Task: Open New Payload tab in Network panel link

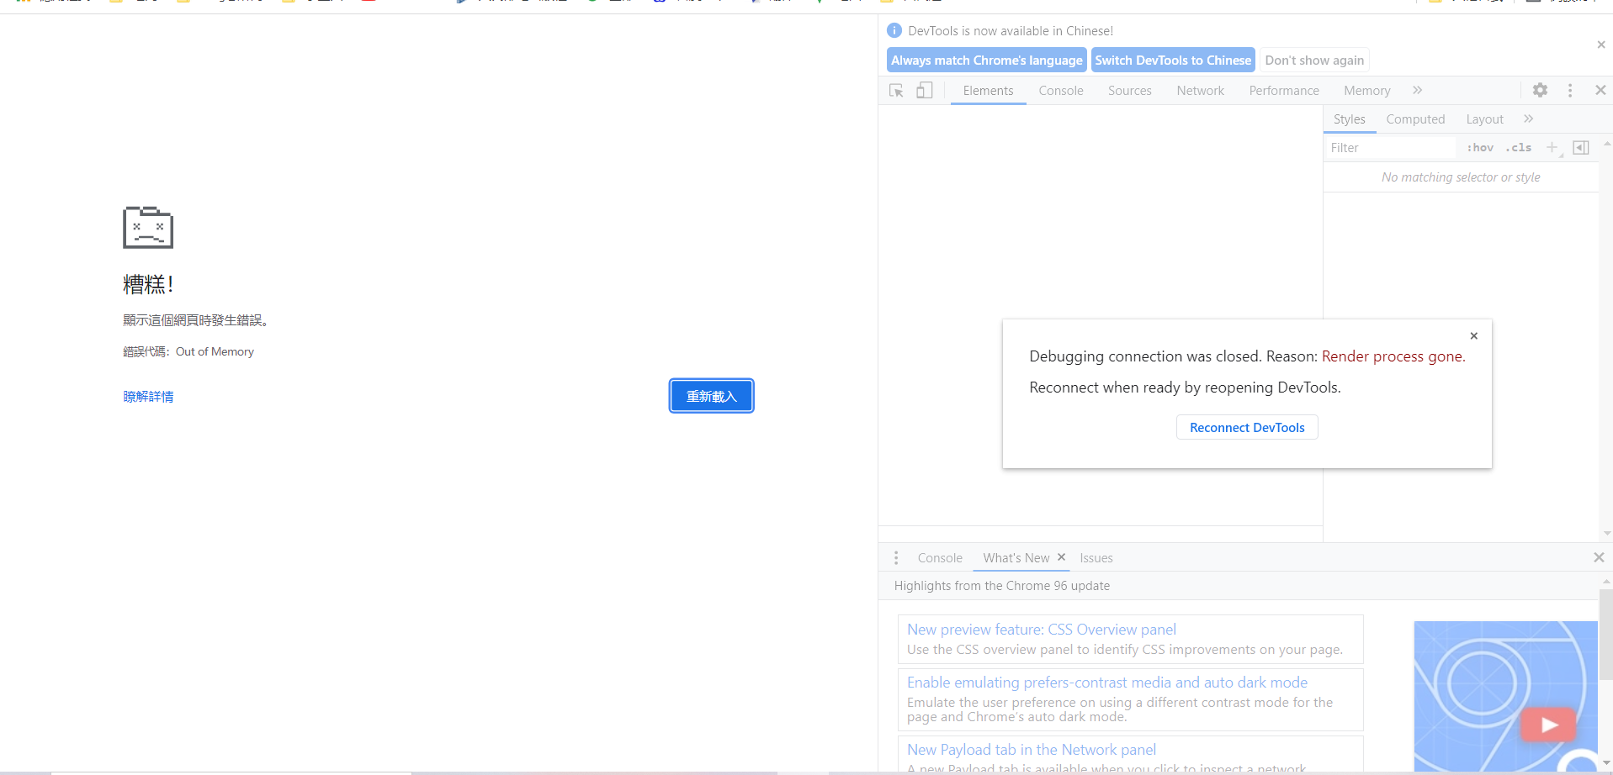Action: tap(1032, 750)
